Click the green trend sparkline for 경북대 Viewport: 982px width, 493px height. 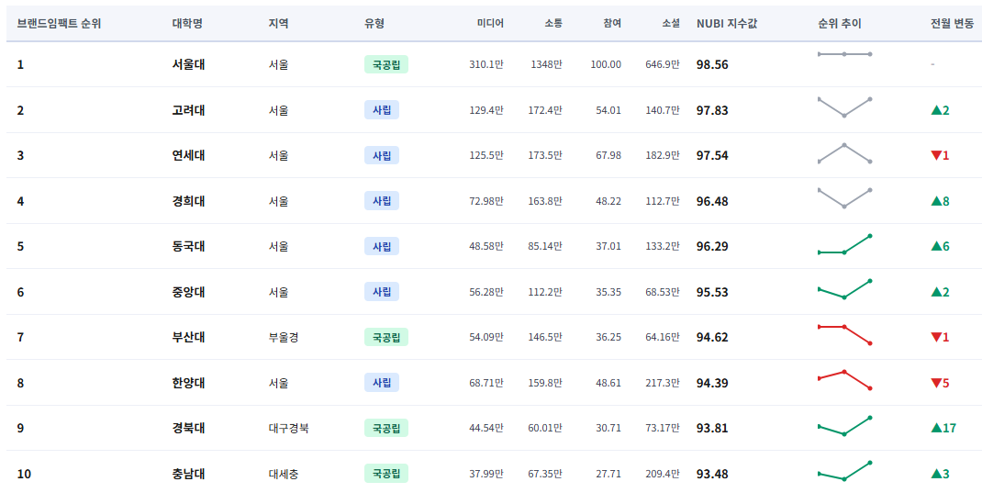(844, 425)
